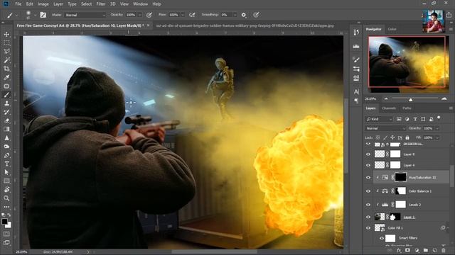The height and width of the screenshot is (255, 455).
Task: Click the layer style fx icon
Action: pyautogui.click(x=399, y=250)
